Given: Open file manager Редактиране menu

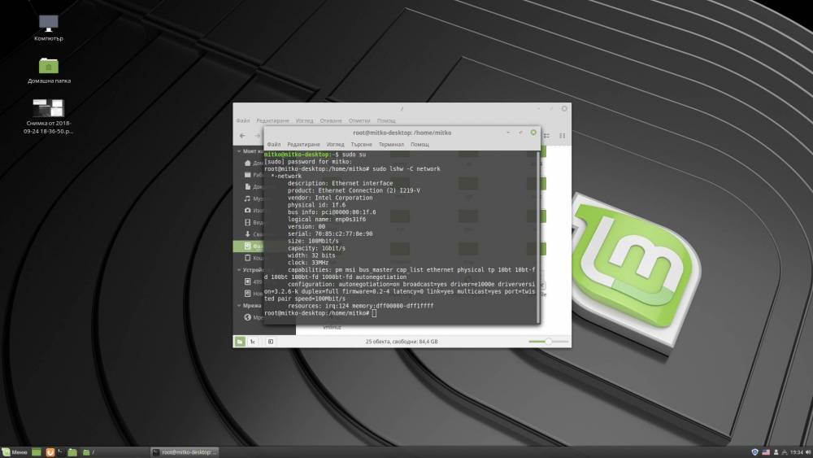Looking at the screenshot, I should click(272, 121).
